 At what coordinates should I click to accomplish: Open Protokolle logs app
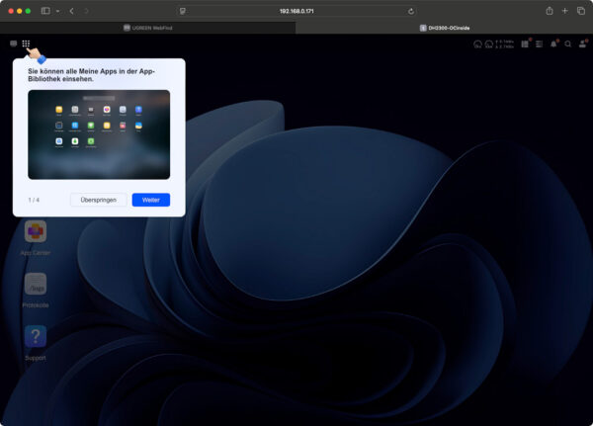[x=36, y=285]
